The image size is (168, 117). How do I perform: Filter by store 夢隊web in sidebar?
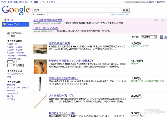click(11, 85)
